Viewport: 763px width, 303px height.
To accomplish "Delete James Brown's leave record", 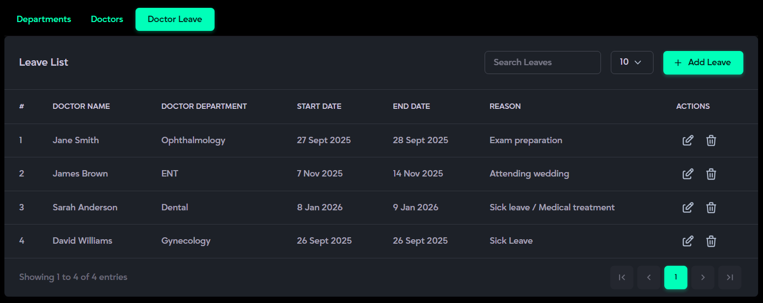I will pyautogui.click(x=711, y=174).
